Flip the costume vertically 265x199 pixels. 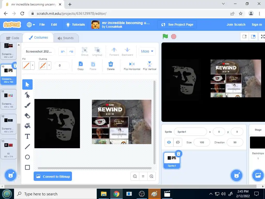pos(150,66)
